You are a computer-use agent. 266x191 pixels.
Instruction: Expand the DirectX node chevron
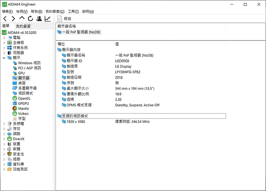pyautogui.click(x=4, y=139)
